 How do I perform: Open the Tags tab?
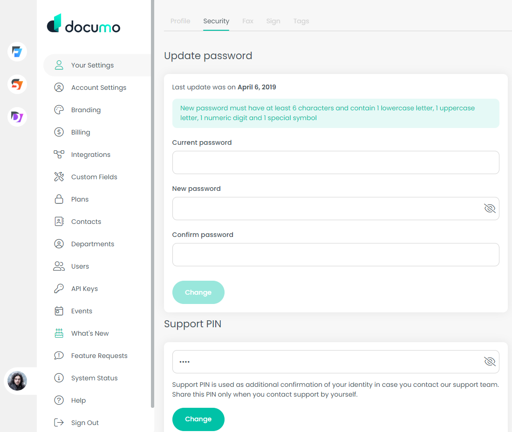pos(301,21)
